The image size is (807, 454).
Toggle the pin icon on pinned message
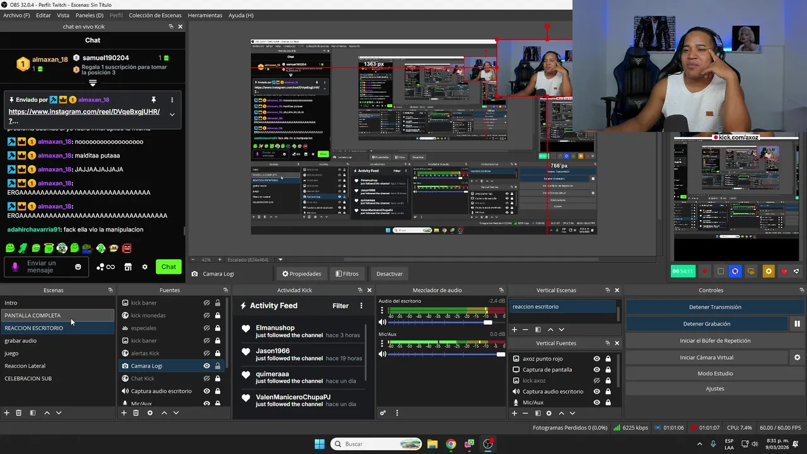tap(153, 100)
